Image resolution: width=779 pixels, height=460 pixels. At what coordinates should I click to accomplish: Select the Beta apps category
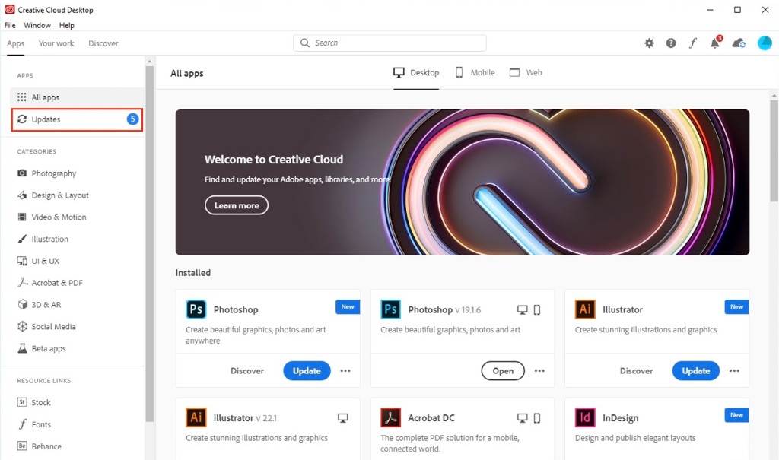tap(48, 348)
